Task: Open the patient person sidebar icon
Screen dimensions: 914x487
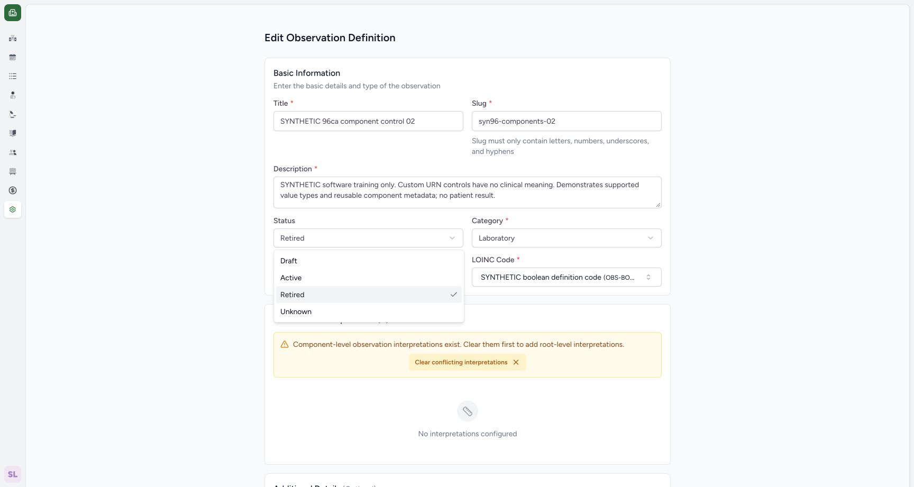Action: pos(13,95)
